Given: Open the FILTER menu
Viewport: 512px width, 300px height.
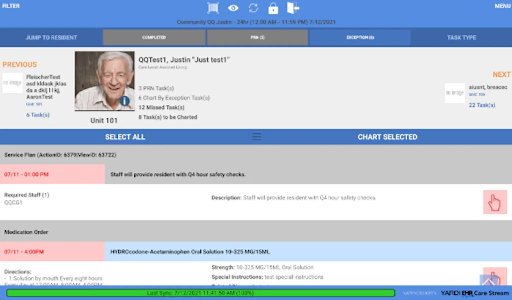Looking at the screenshot, I should tap(10, 6).
